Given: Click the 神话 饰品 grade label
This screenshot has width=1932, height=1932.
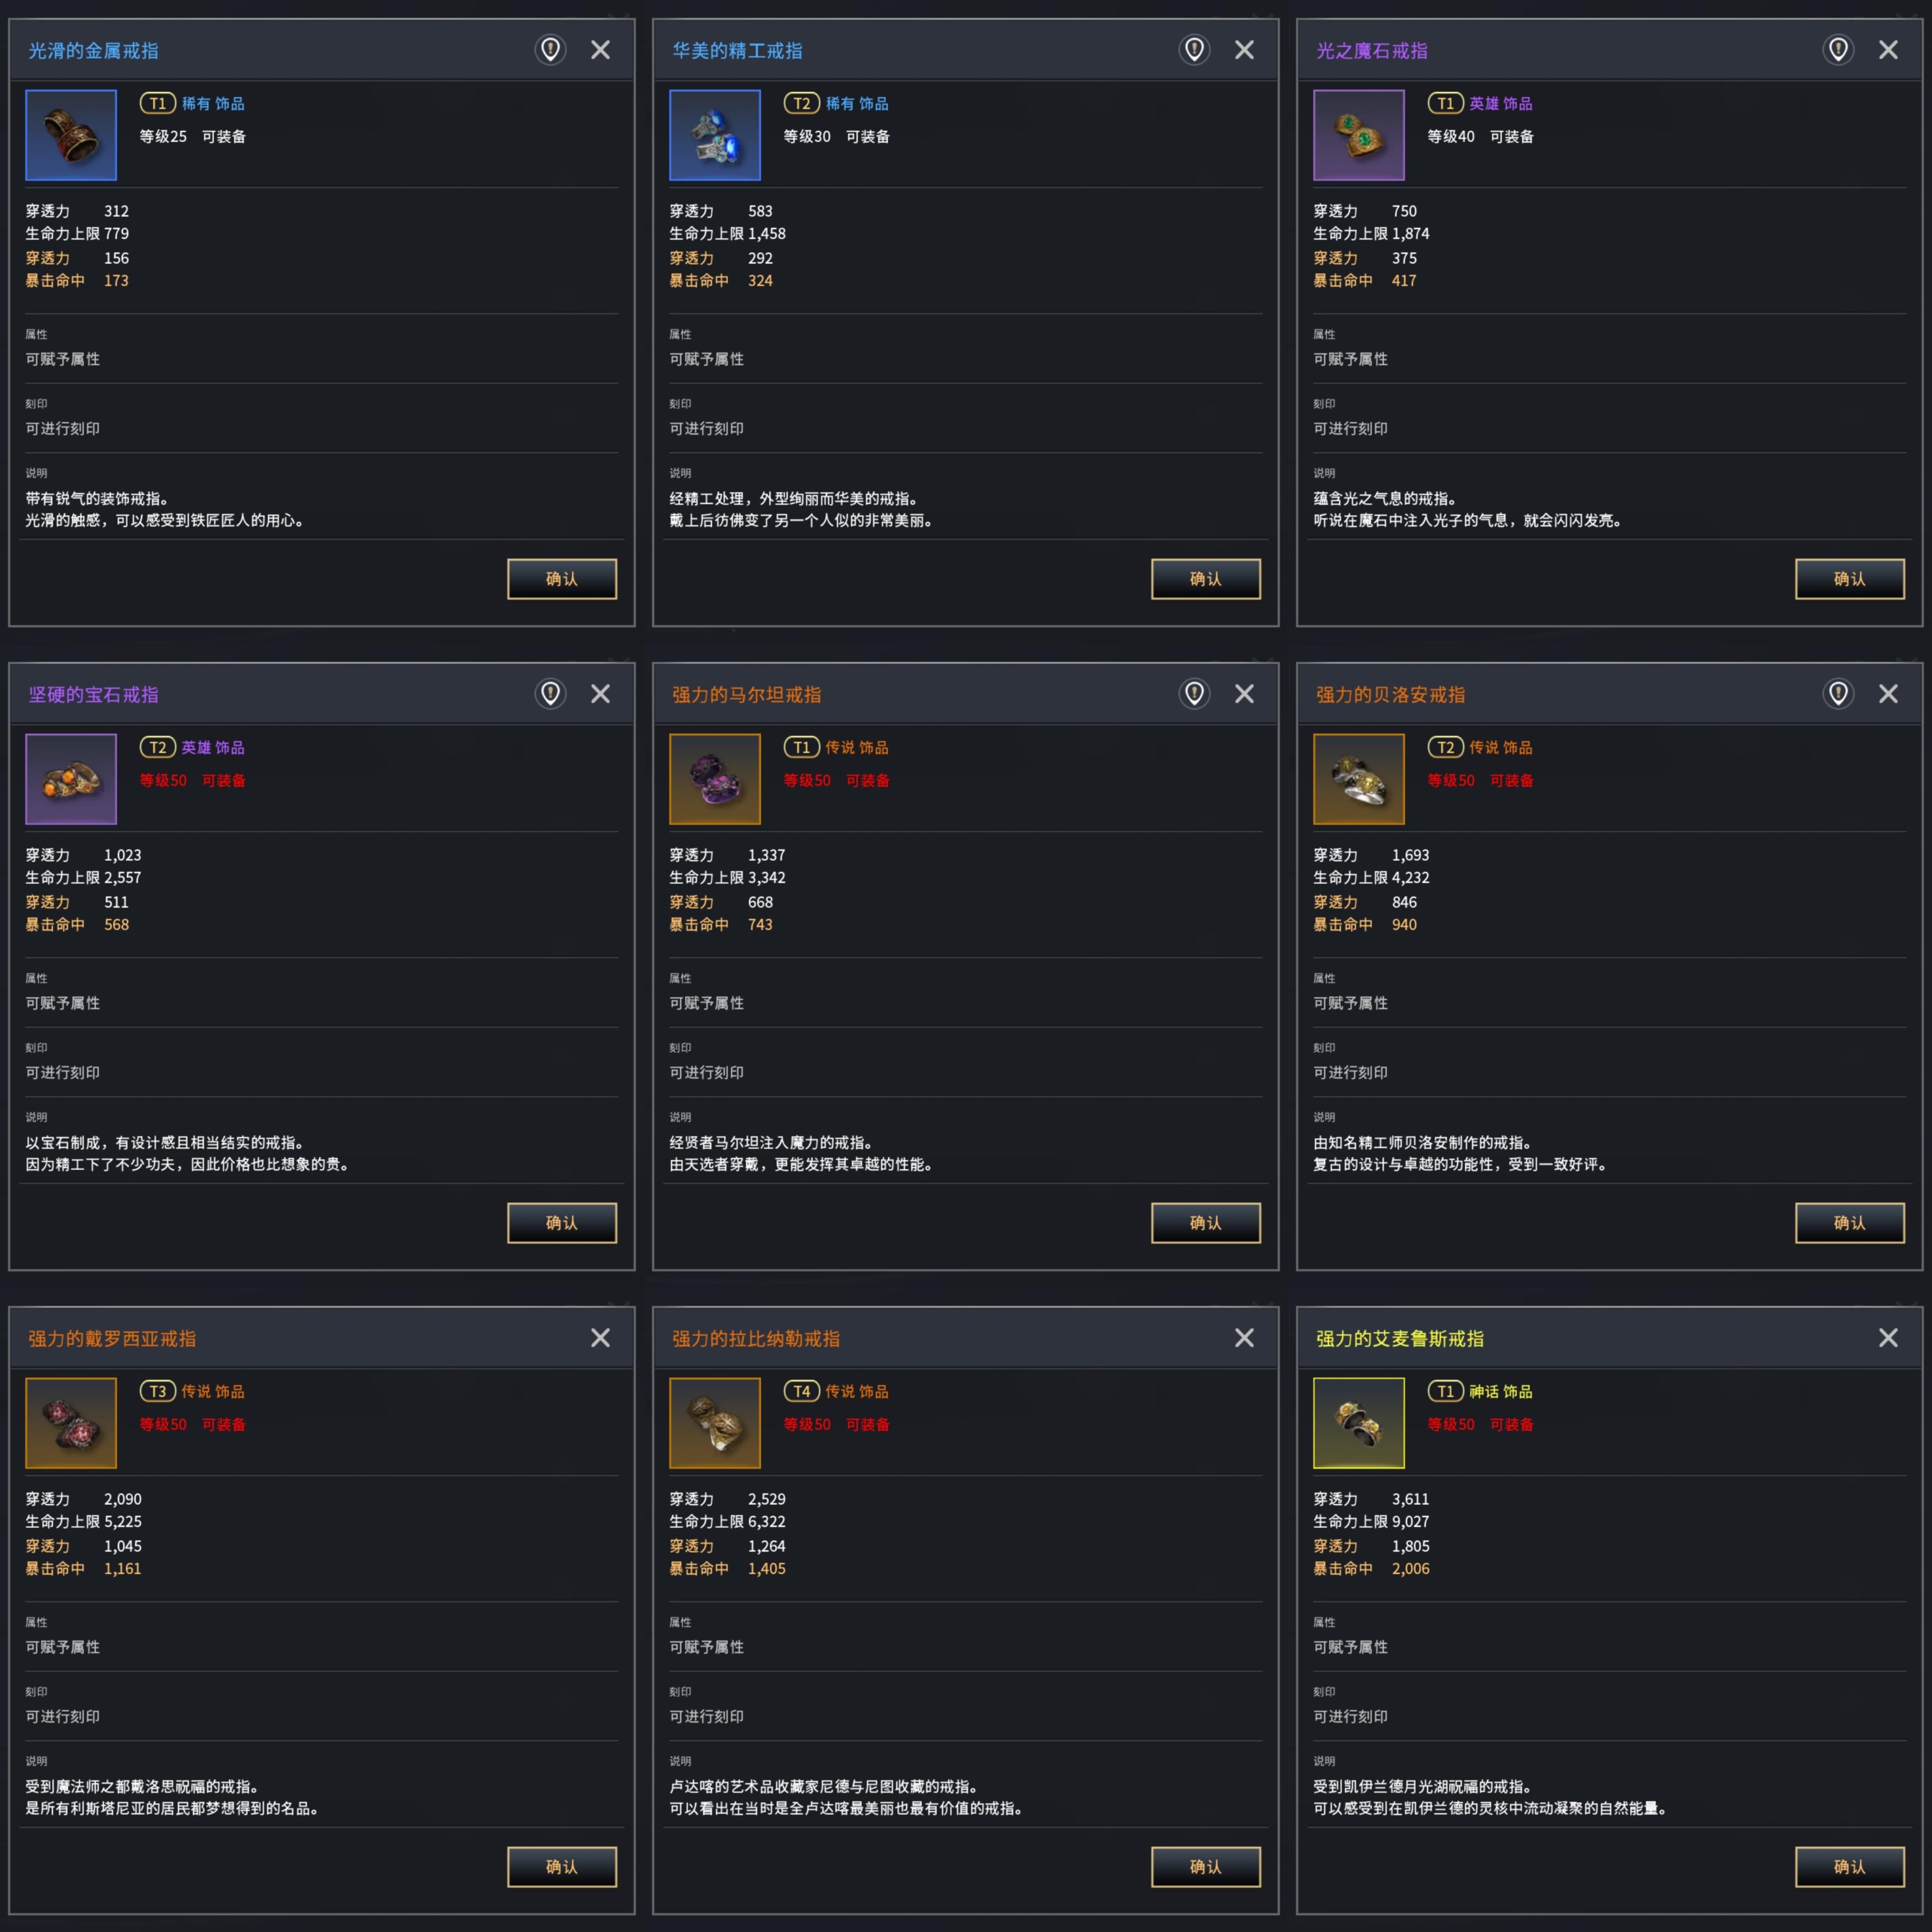Looking at the screenshot, I should tap(1501, 1392).
